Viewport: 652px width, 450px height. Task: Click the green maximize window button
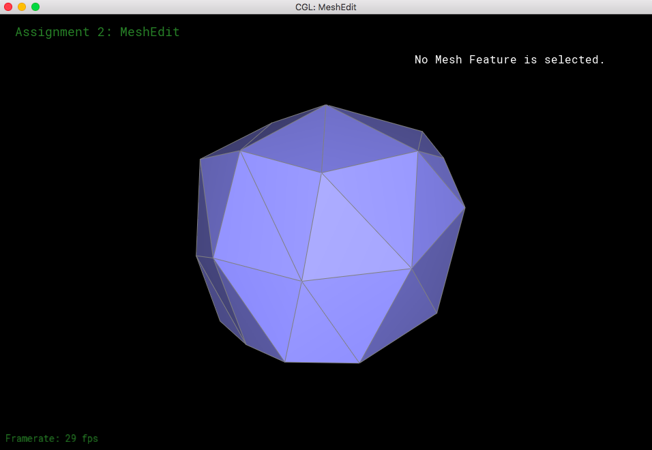[35, 7]
